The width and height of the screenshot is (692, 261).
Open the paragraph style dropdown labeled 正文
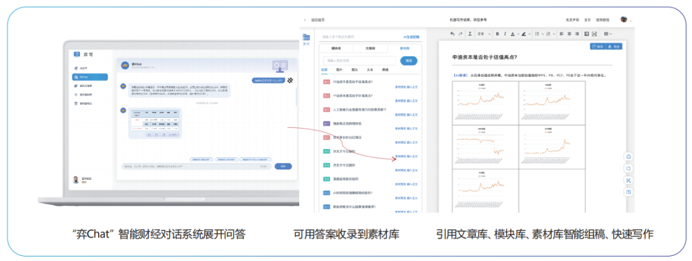(x=484, y=33)
